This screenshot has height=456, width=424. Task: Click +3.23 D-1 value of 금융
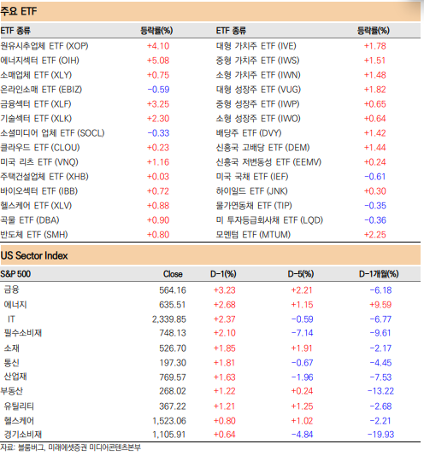224,290
